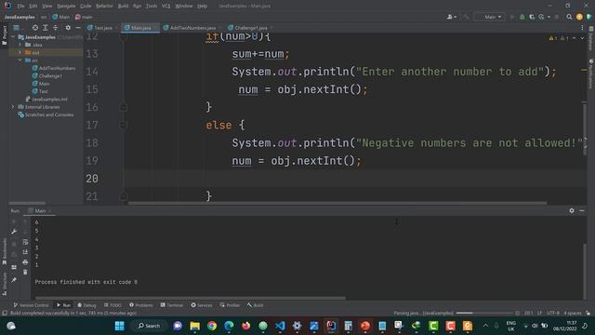Open the Terminal tool window
Image resolution: width=595 pixels, height=335 pixels.
tap(171, 305)
